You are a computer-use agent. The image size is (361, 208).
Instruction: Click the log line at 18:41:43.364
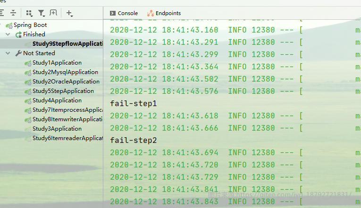point(235,67)
